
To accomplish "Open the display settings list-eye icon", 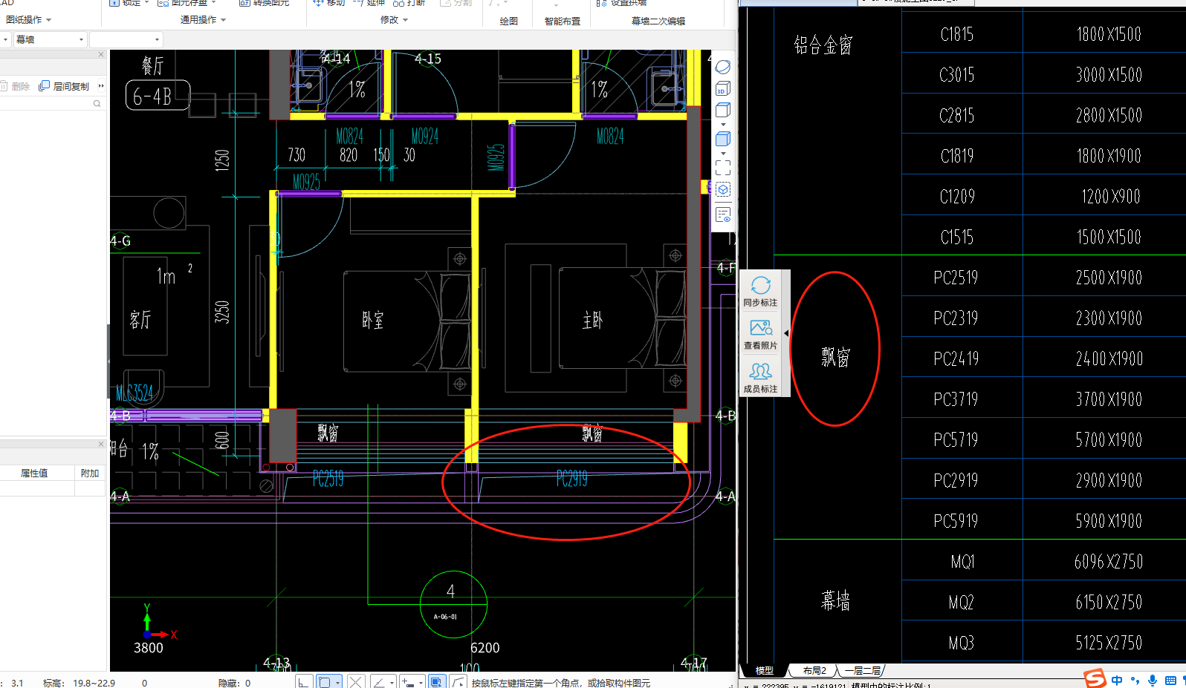I will coord(723,215).
